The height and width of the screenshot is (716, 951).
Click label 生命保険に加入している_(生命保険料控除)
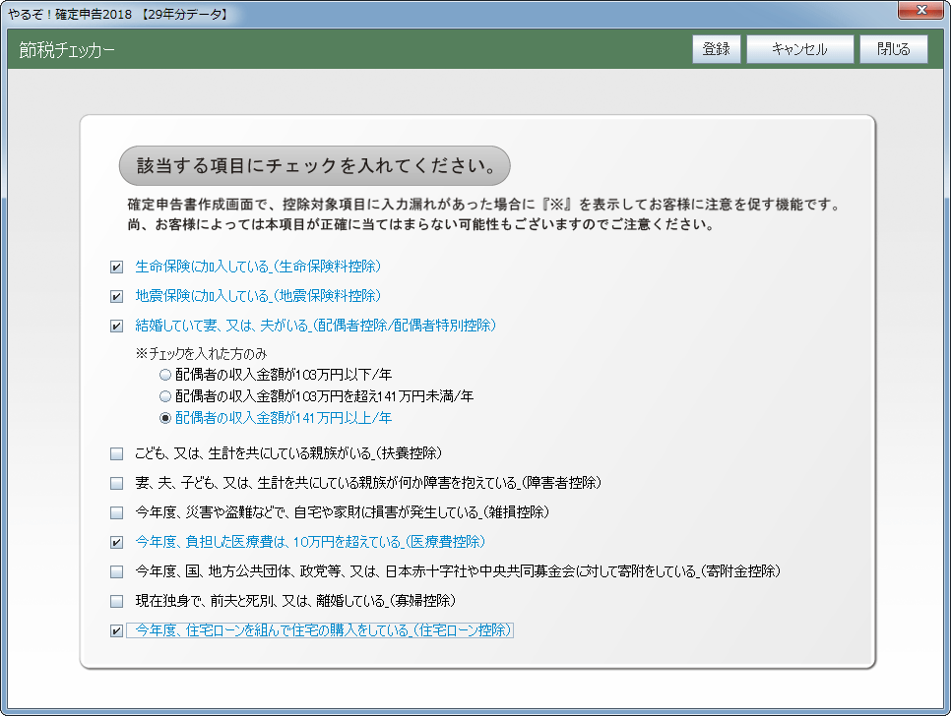258,267
